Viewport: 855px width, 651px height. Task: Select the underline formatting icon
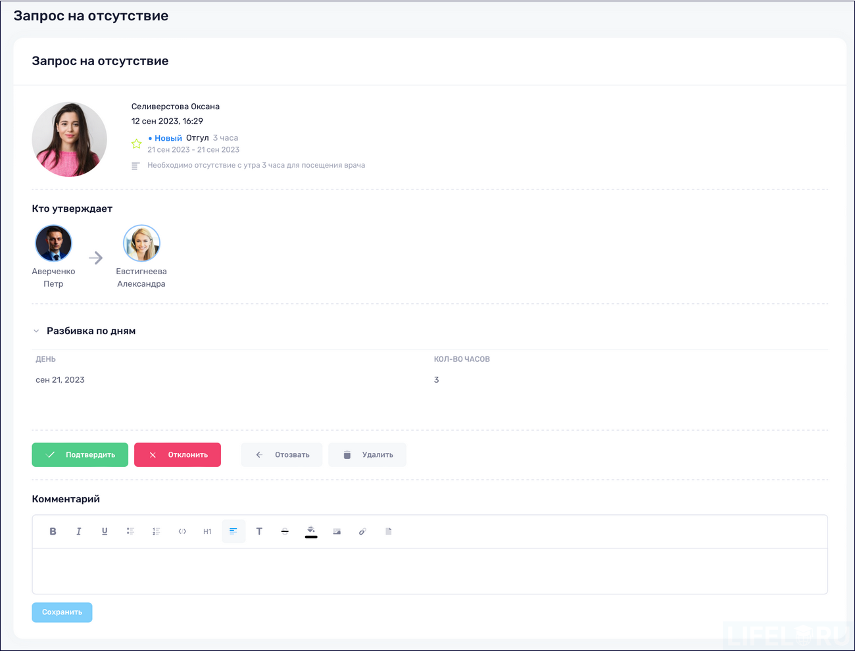click(104, 531)
